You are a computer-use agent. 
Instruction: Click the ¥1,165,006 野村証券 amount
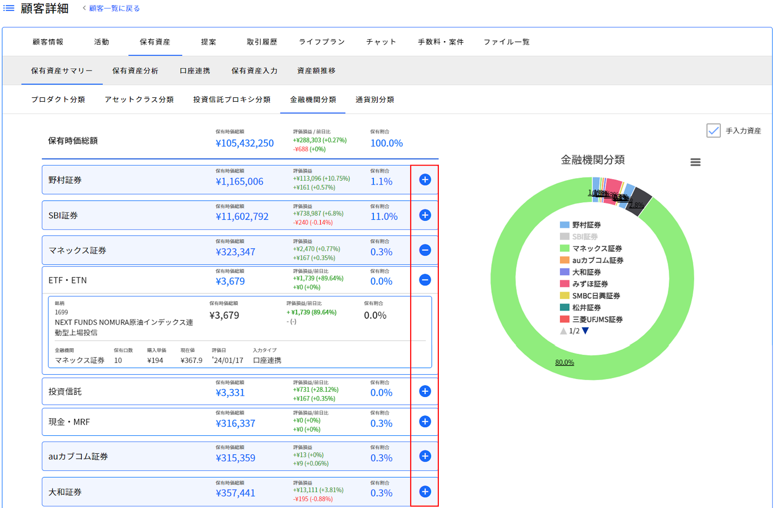click(x=240, y=182)
